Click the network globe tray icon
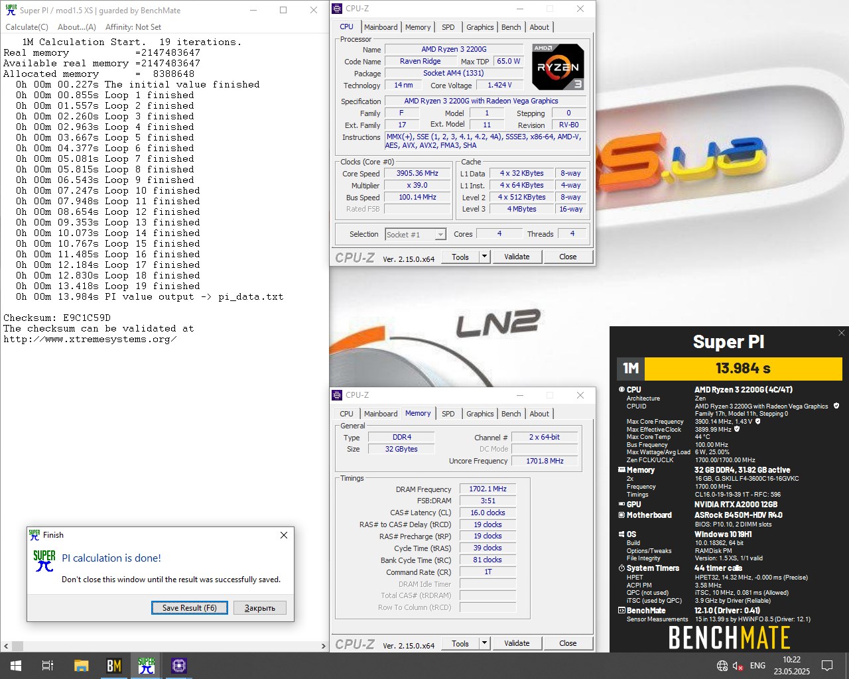The width and height of the screenshot is (849, 679). pos(722,666)
